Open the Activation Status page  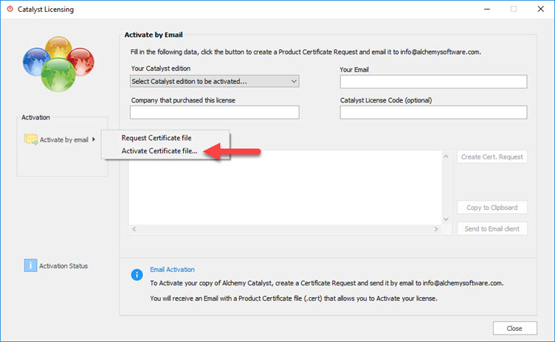63,265
